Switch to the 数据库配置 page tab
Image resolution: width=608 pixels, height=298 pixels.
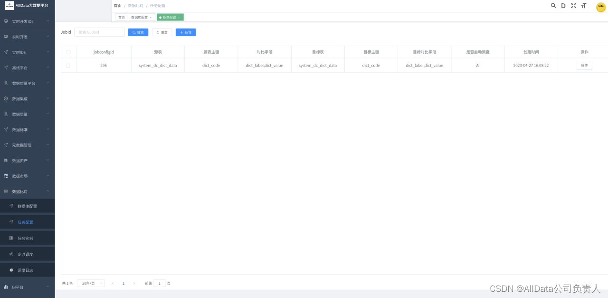tap(142, 17)
